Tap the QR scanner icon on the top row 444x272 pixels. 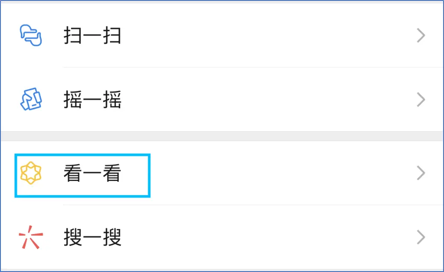[30, 36]
